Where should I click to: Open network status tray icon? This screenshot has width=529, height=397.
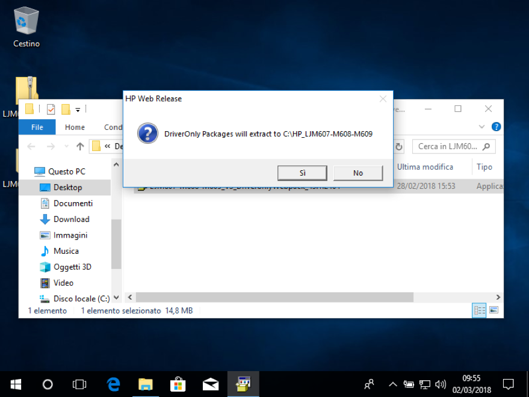424,384
